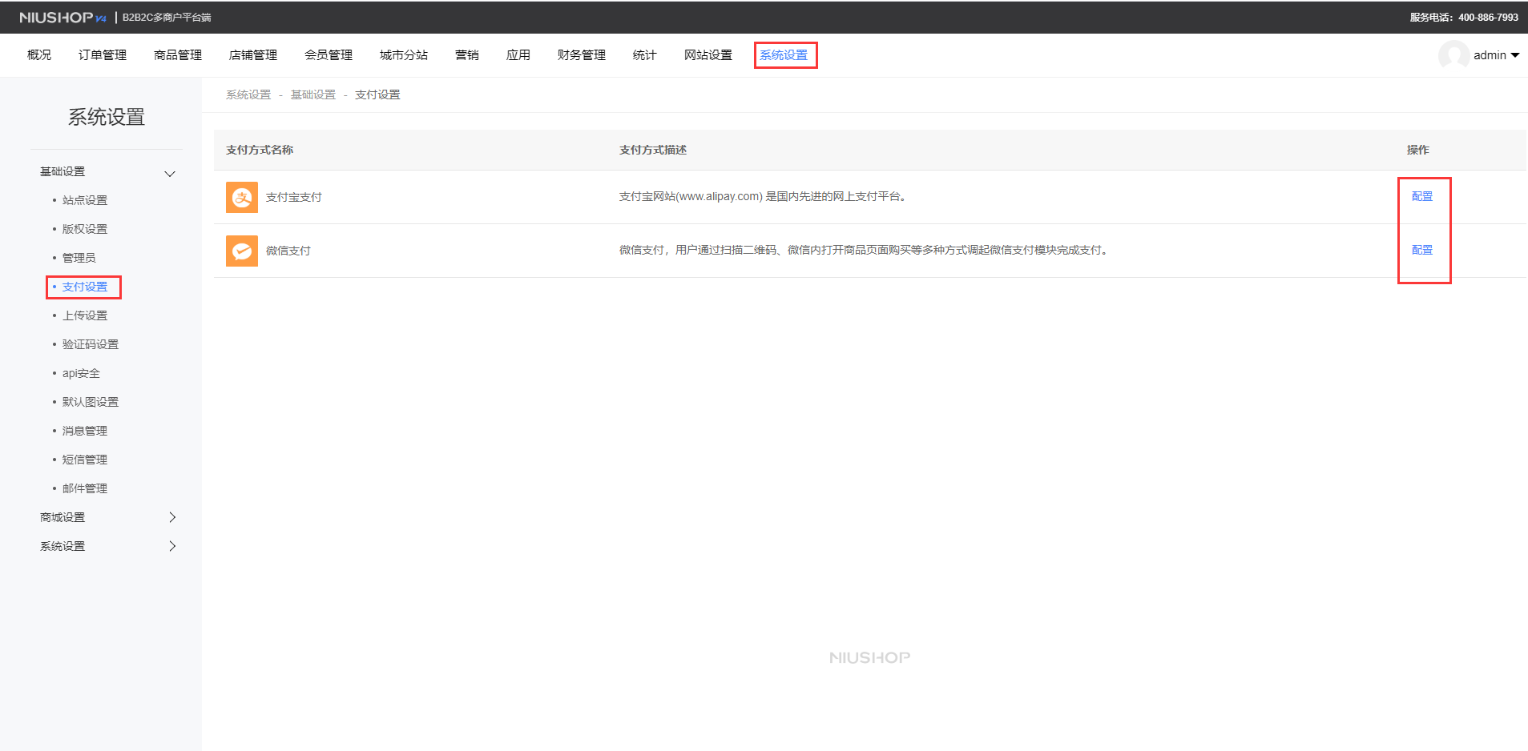Click 配置 for 支付宝支付

coord(1422,196)
